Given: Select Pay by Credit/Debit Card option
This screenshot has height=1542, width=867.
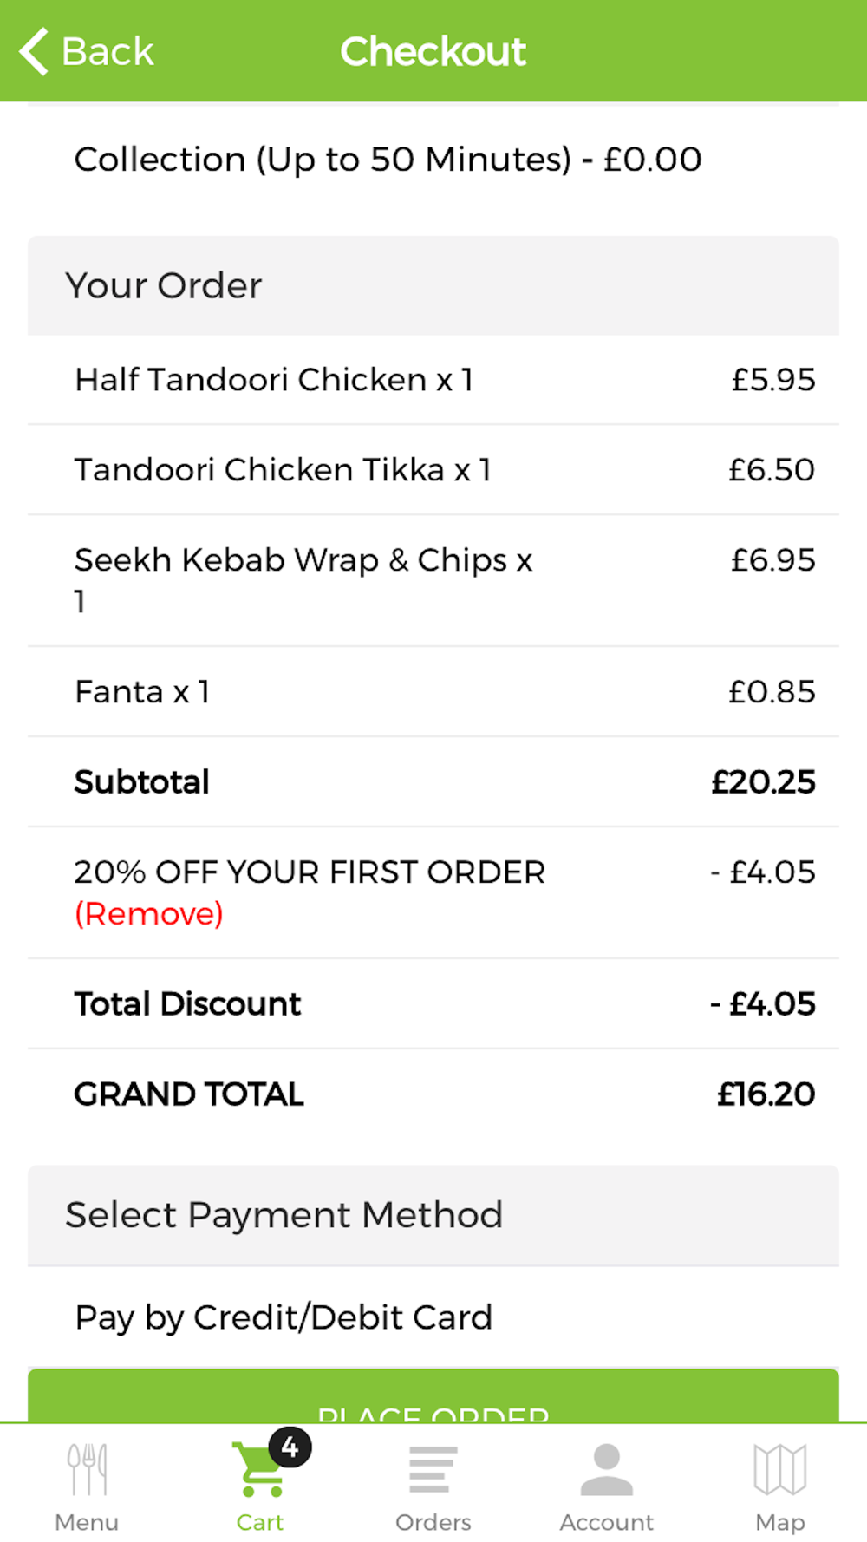Looking at the screenshot, I should [x=284, y=1317].
